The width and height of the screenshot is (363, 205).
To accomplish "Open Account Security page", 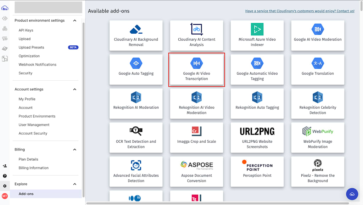I will [33, 133].
